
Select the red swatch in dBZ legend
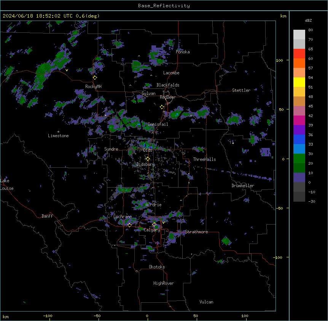[299, 54]
